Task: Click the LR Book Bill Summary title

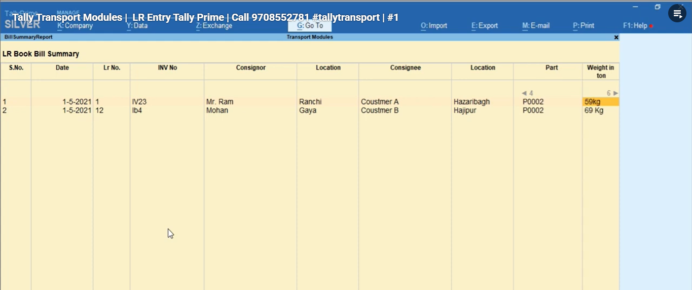Action: coord(41,54)
